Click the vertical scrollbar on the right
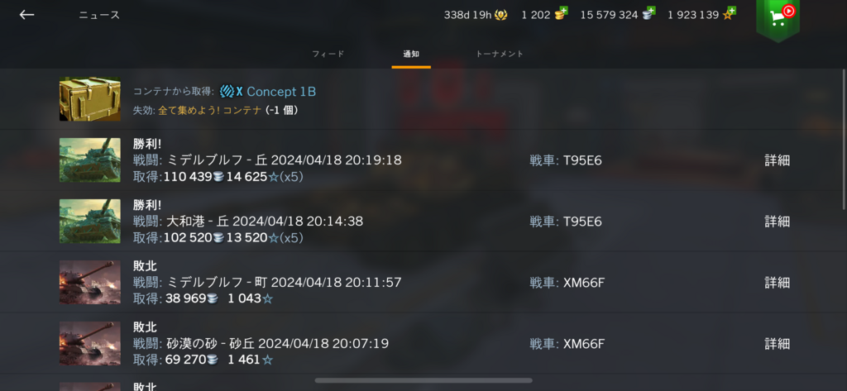Screen dimensions: 847x391 844,140
